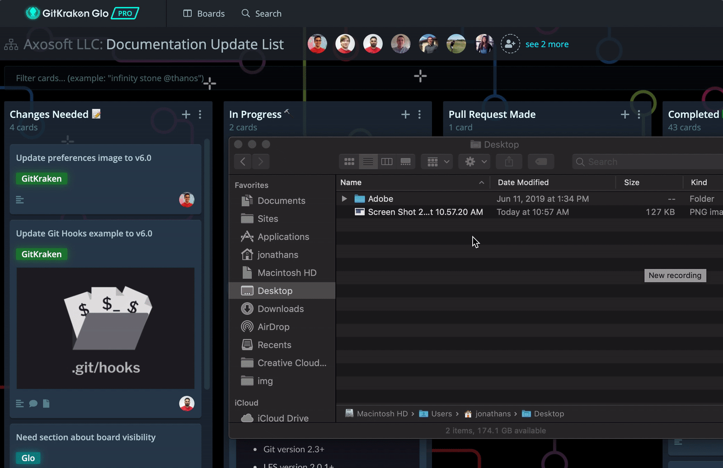Click Macintosh HD in Finder path bar
This screenshot has height=468, width=723.
click(376, 413)
